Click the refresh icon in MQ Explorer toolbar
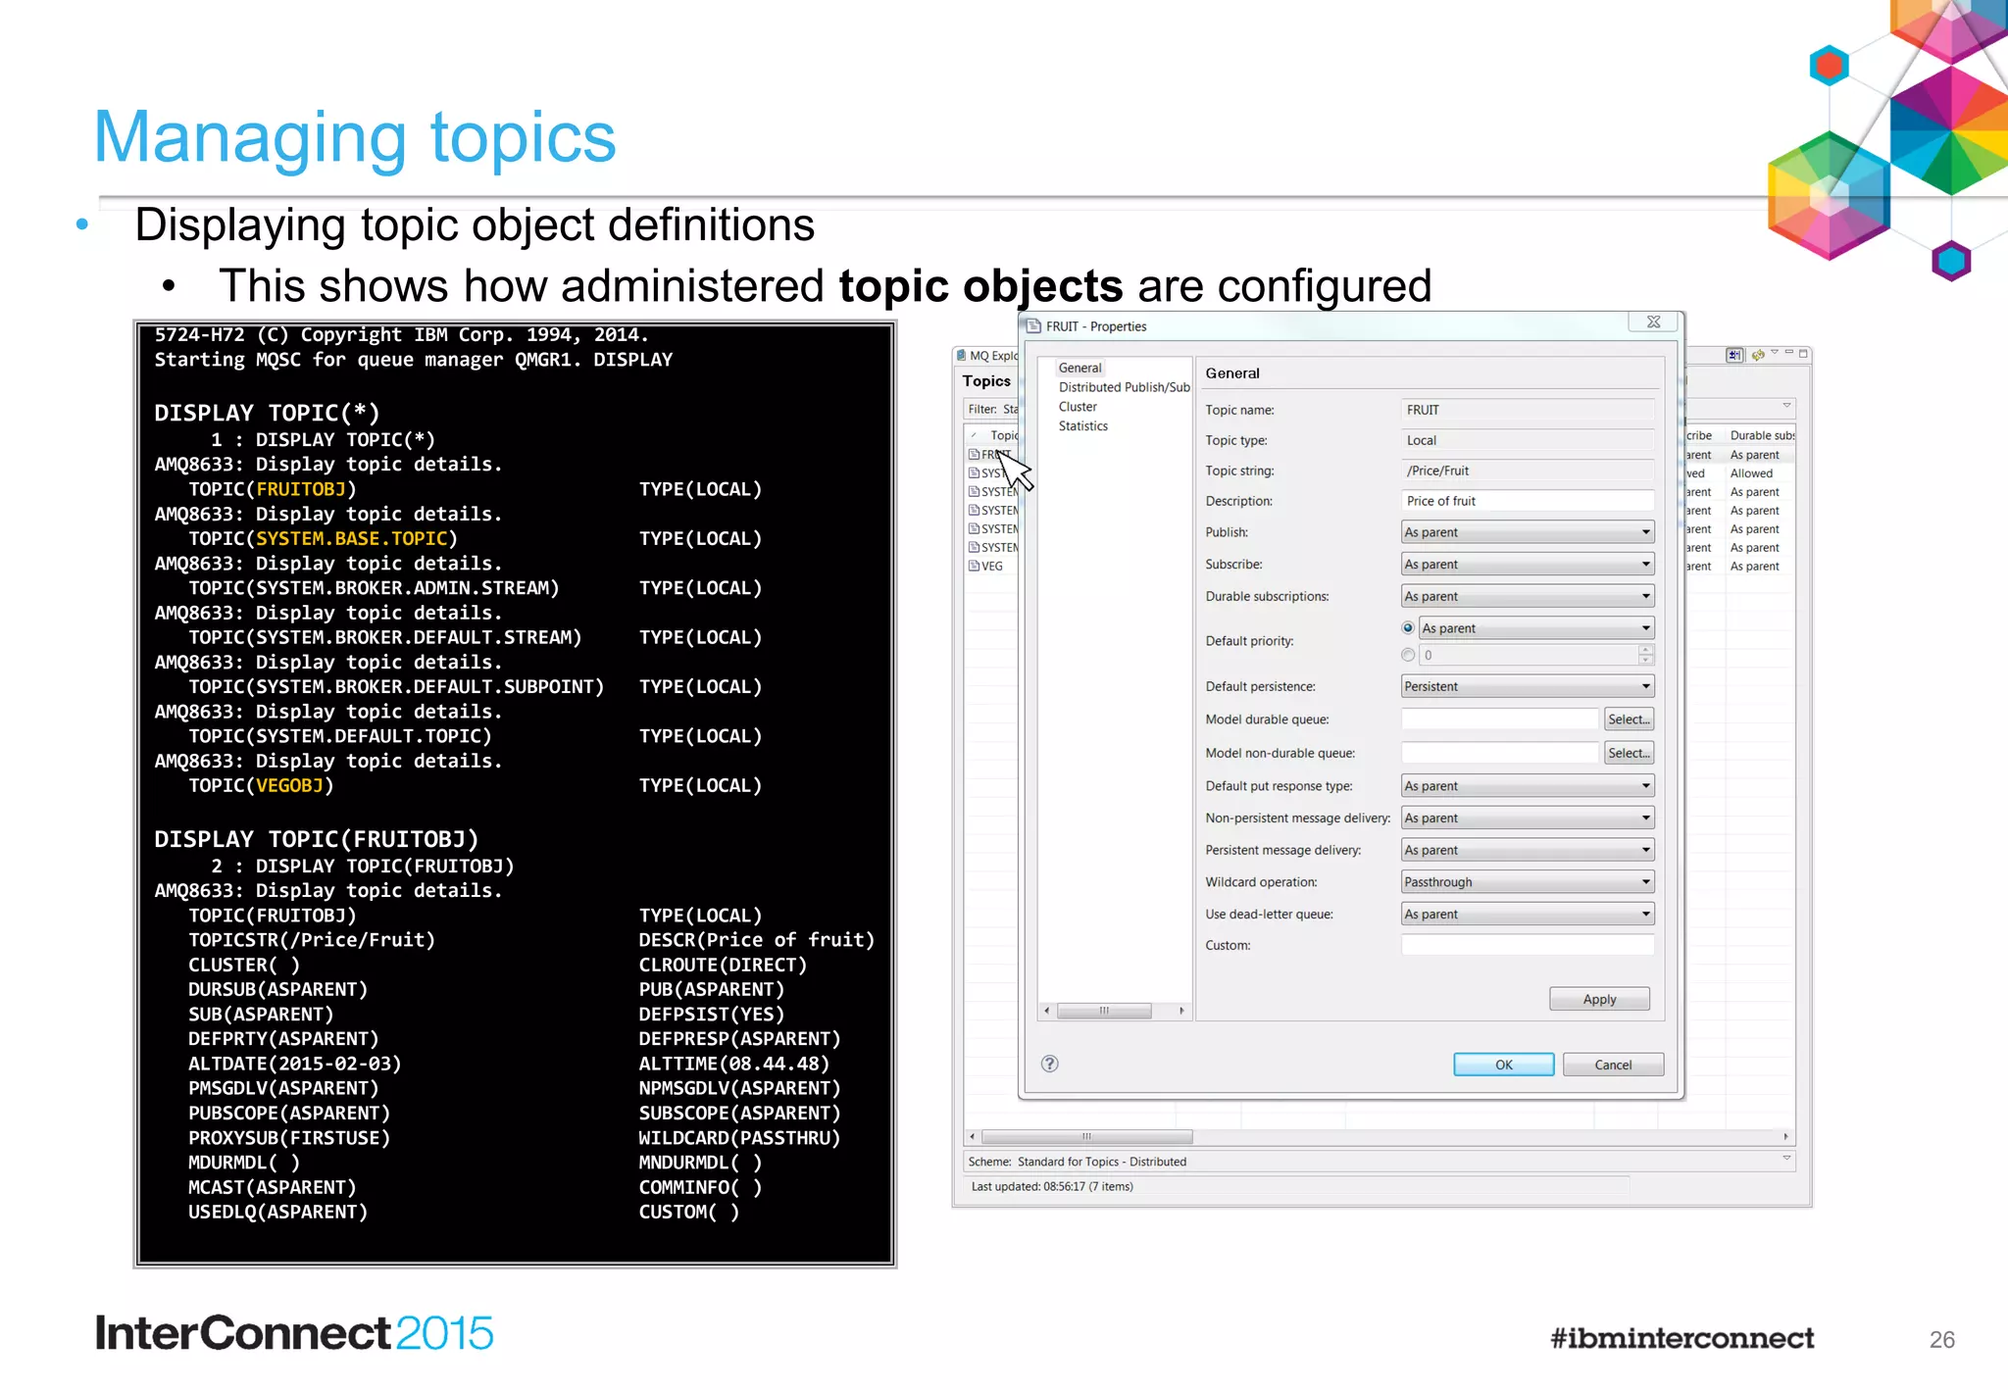The width and height of the screenshot is (2008, 1390). pyautogui.click(x=1758, y=355)
